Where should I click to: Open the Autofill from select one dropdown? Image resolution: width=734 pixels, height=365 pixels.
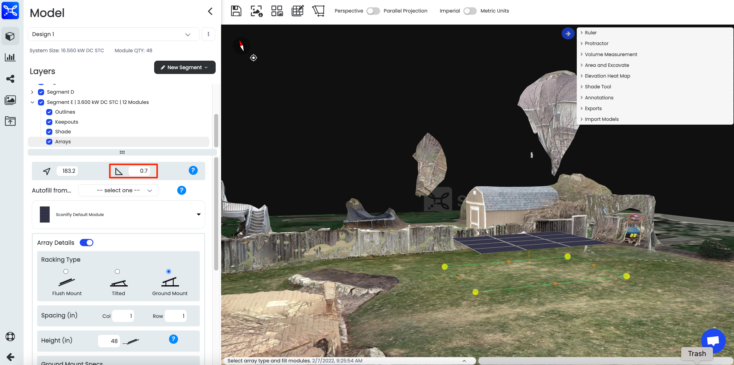118,190
